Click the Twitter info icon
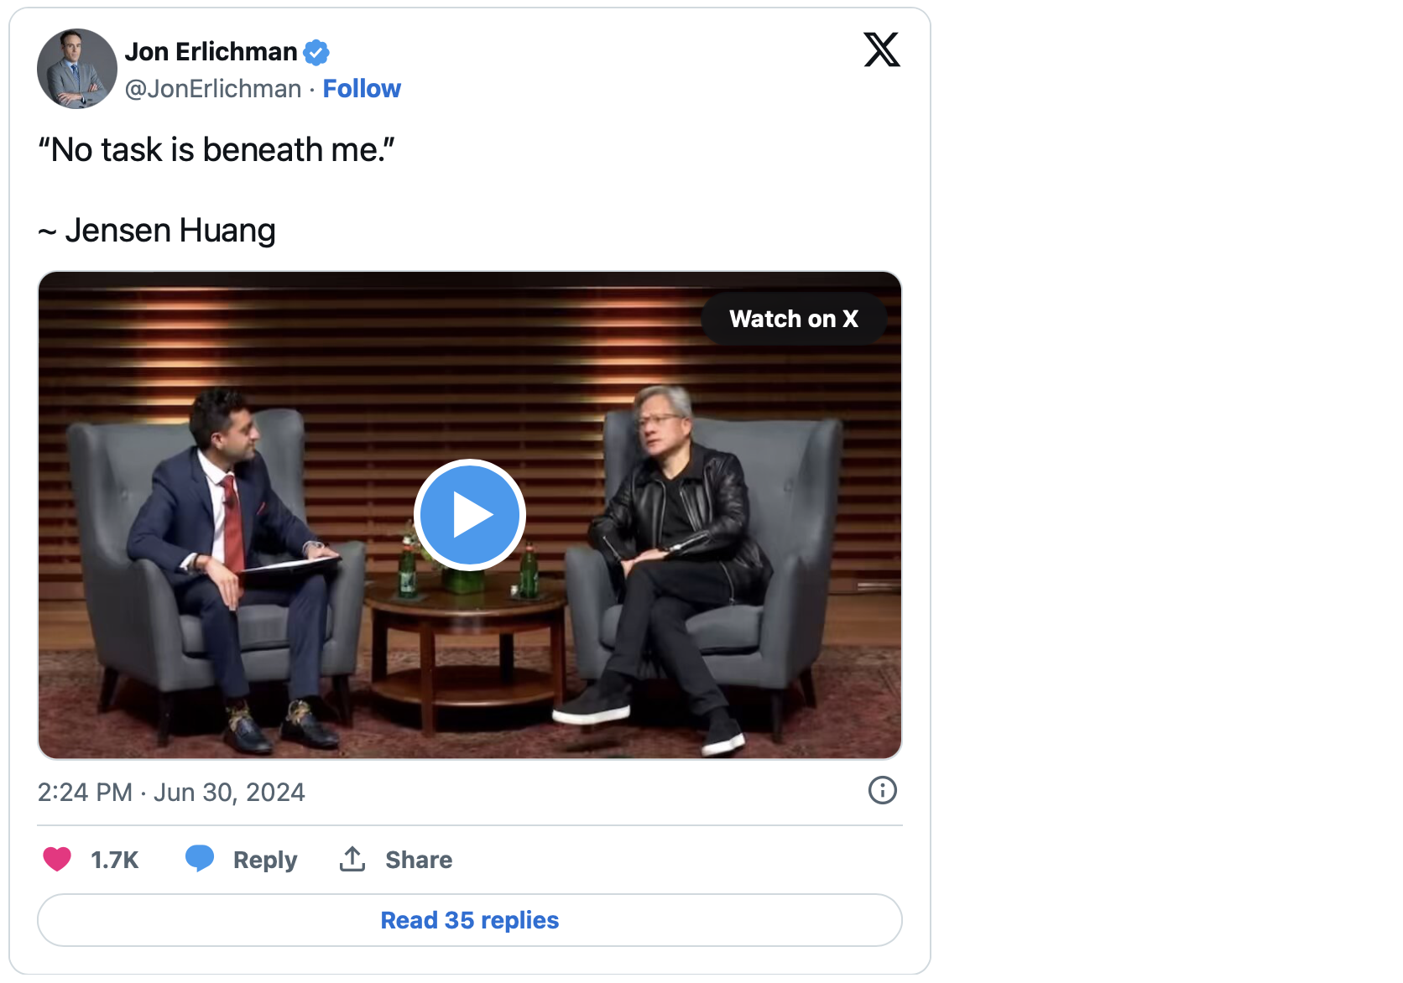This screenshot has width=1403, height=983. coord(883,790)
